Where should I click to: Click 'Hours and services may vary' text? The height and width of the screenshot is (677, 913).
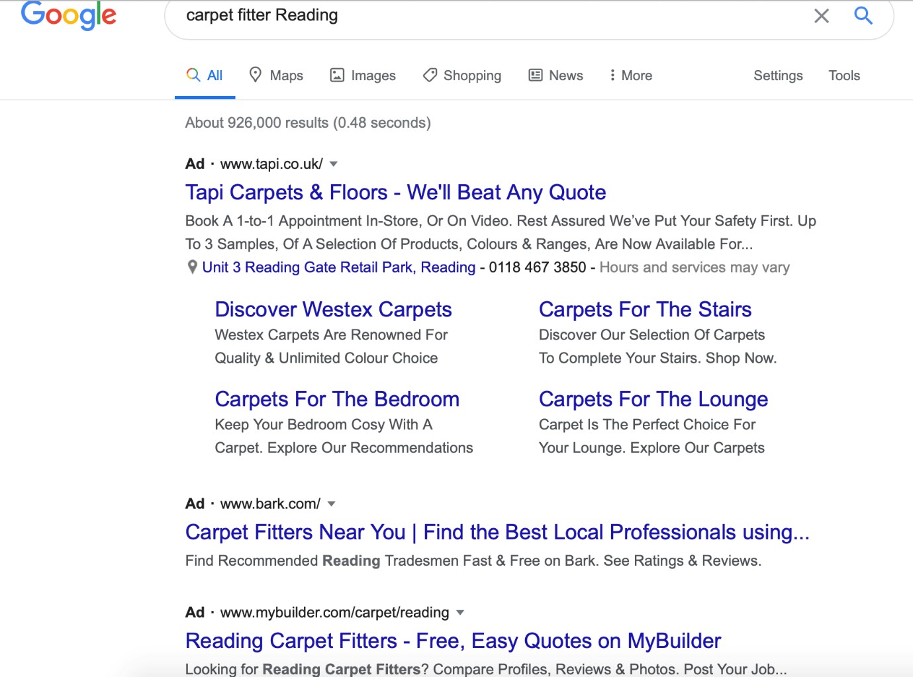(x=695, y=267)
